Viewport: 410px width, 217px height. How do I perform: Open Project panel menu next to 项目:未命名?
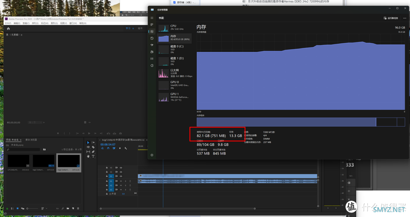point(20,140)
